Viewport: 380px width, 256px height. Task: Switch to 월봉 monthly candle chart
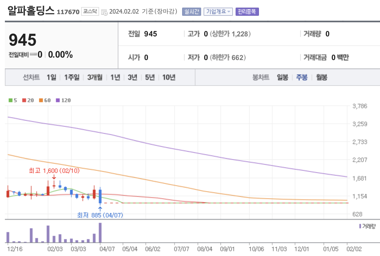point(322,77)
